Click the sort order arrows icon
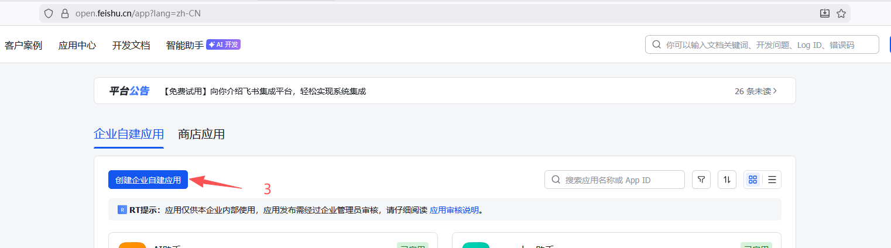The image size is (891, 248). coord(727,180)
